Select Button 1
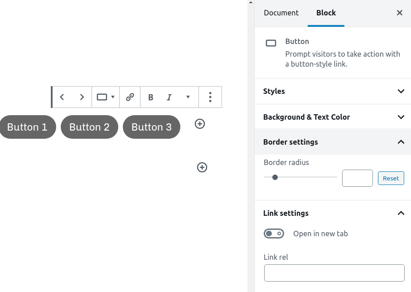 [x=27, y=127]
